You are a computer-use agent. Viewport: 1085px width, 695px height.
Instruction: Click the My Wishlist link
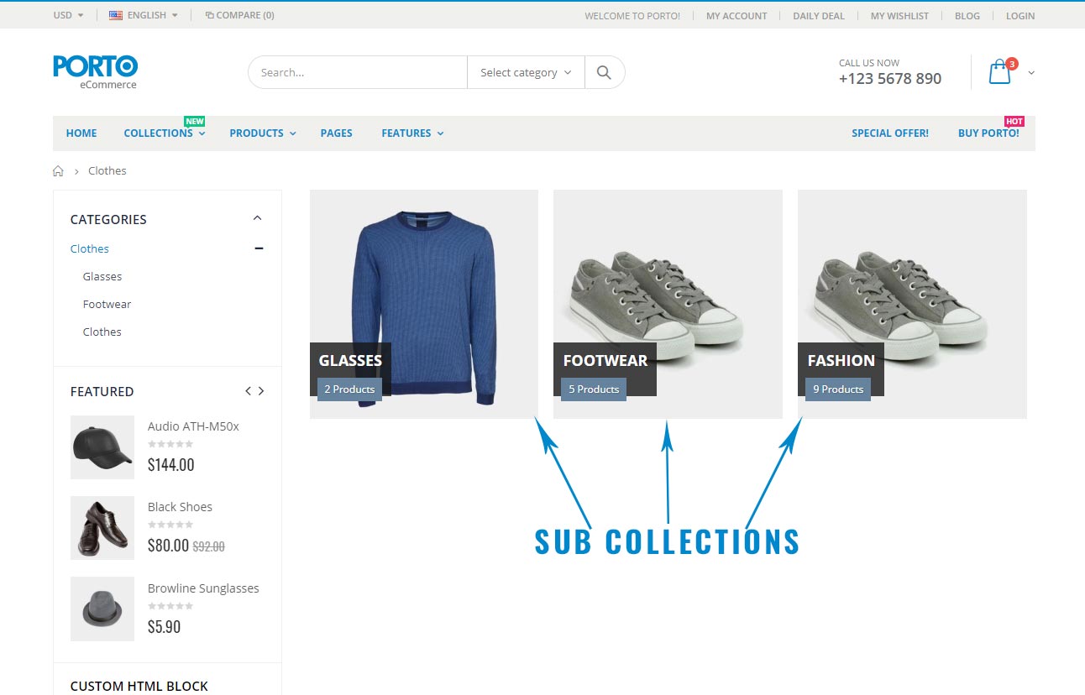pos(899,16)
